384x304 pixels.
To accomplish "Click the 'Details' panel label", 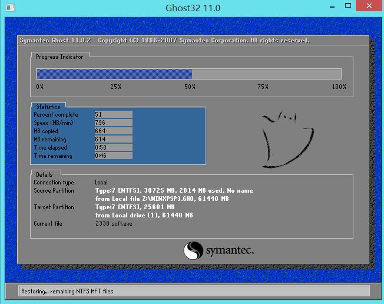I will click(44, 174).
